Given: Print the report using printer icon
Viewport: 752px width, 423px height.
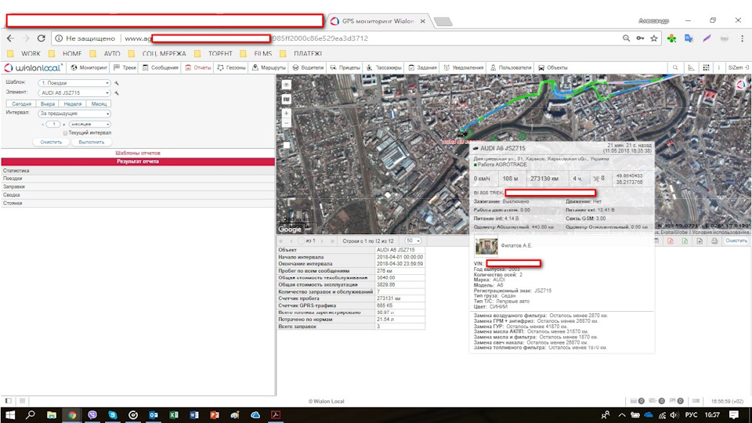Looking at the screenshot, I should tap(713, 240).
